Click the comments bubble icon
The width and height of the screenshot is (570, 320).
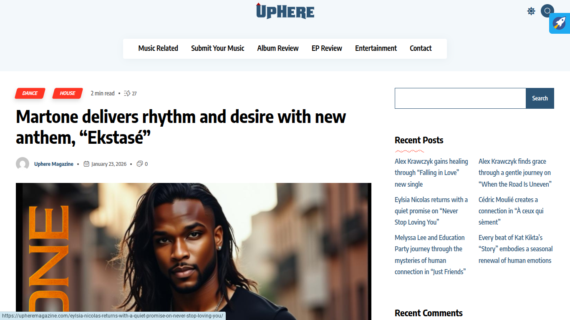click(x=140, y=164)
